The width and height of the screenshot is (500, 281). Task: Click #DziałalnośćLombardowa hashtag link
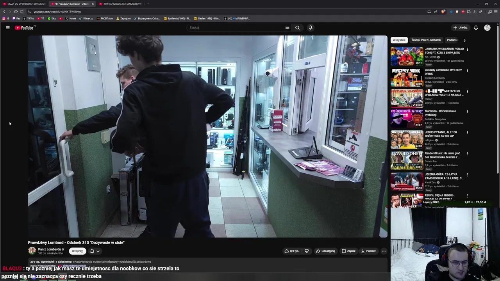135,262
